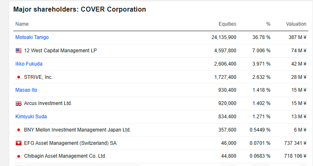
Task: Click the Valuation column header
Action: tap(296, 24)
